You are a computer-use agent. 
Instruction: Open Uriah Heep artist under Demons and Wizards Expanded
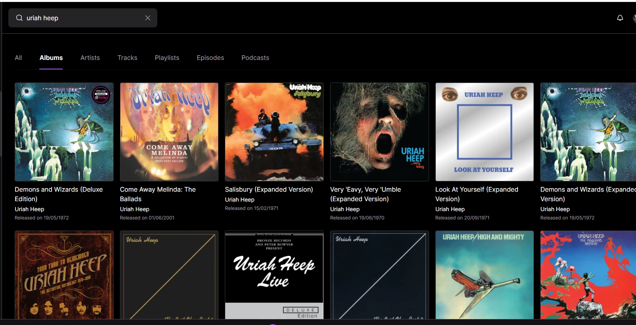click(555, 209)
